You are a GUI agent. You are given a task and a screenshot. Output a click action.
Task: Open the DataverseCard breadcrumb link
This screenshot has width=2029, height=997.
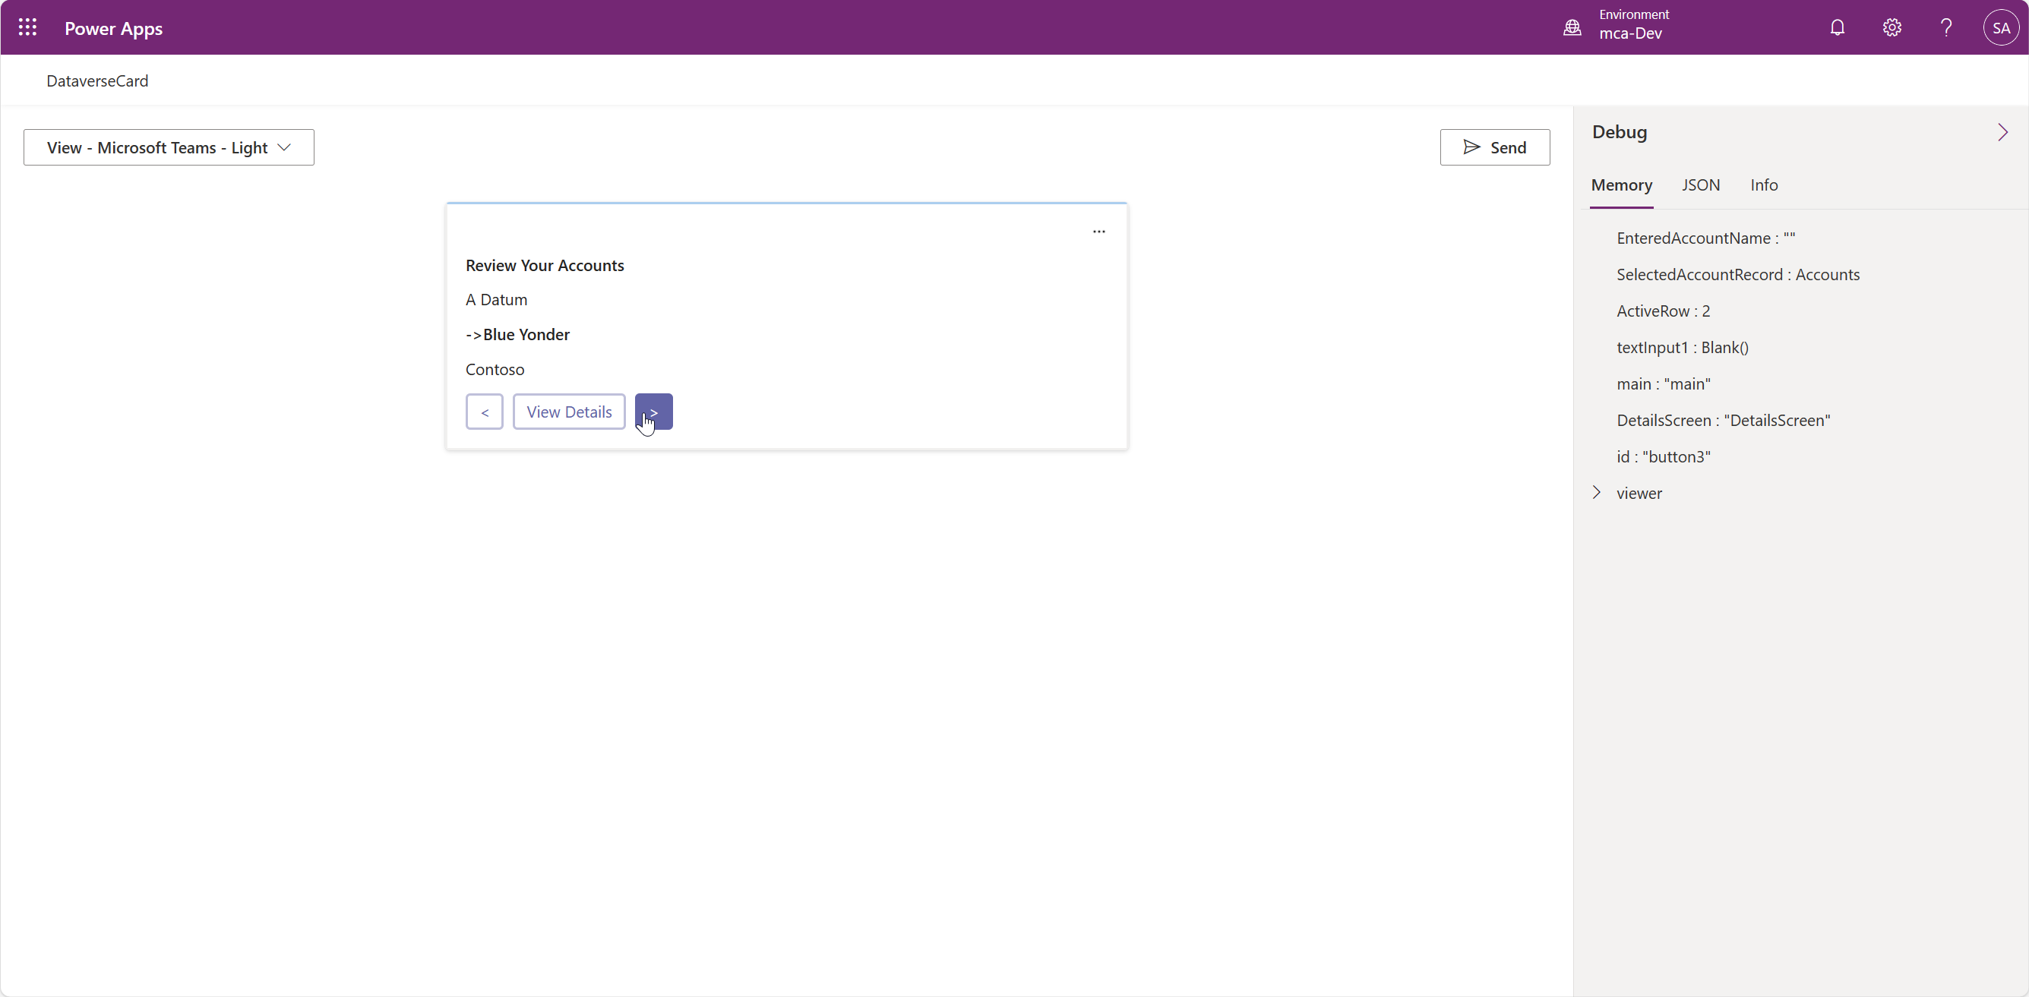tap(97, 80)
